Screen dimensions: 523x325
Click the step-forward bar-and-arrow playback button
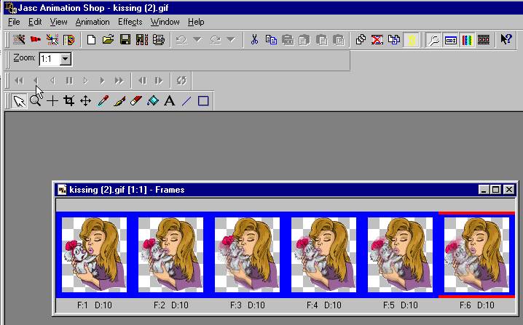[159, 81]
